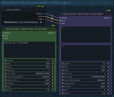Click the Easy Generator Single Prompt node title
Image resolution: width=114 pixels, height=97 pixels.
[x=26, y=29]
